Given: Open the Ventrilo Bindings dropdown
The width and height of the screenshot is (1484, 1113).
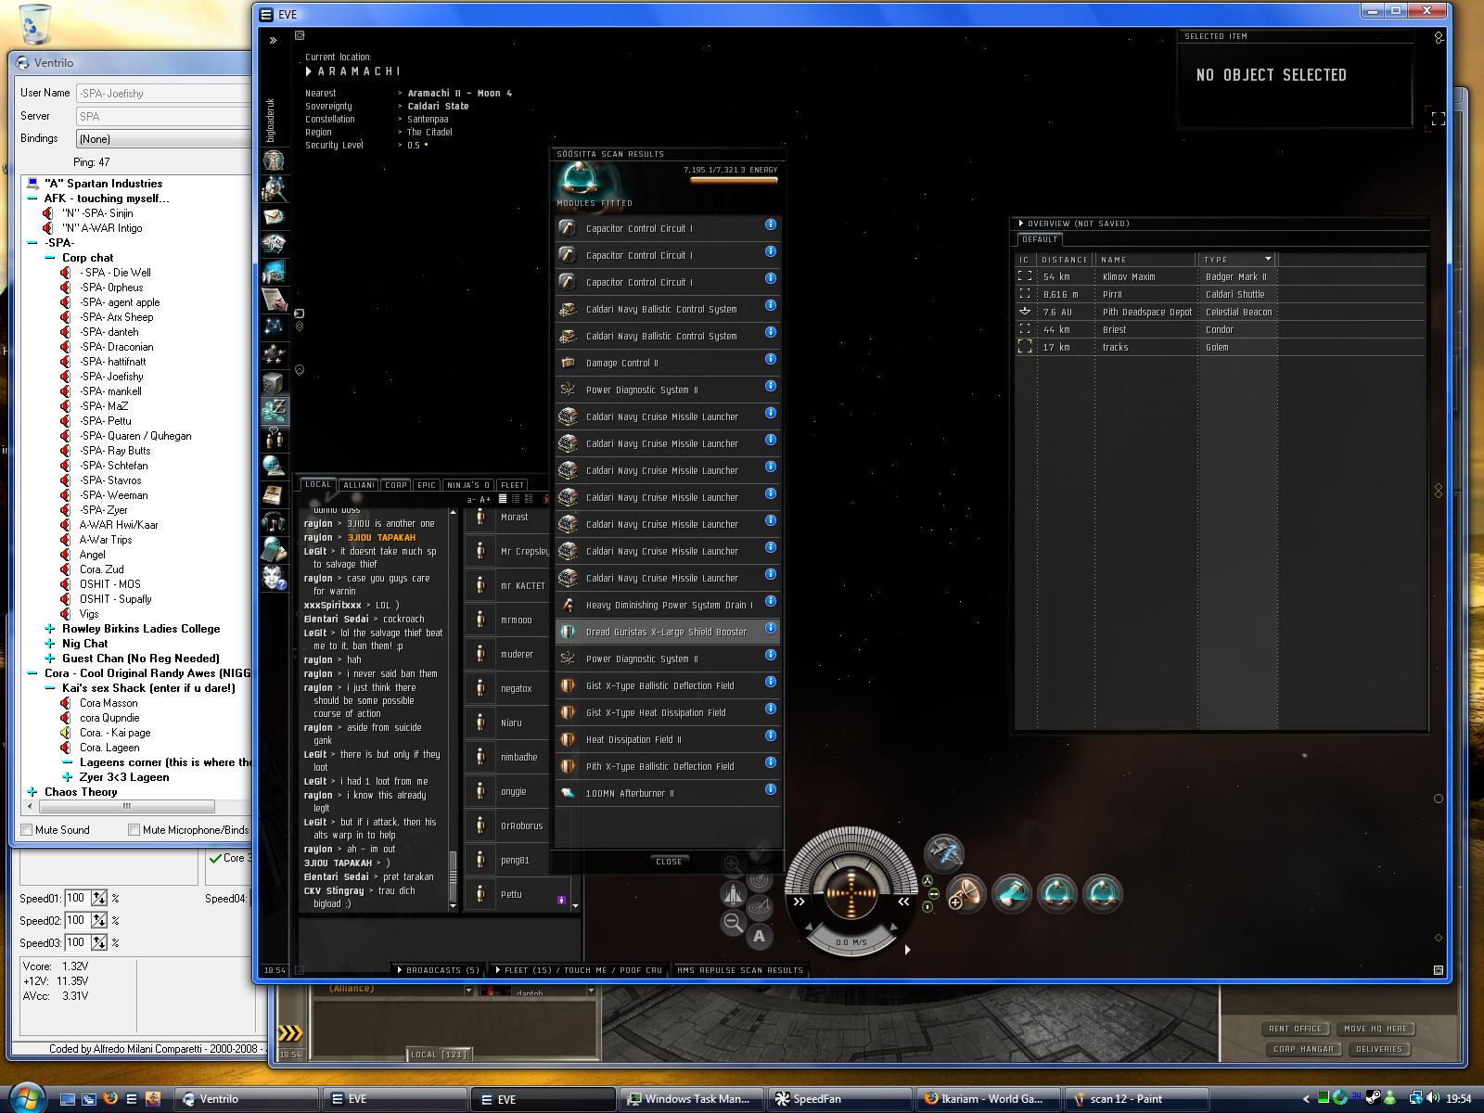Looking at the screenshot, I should (x=163, y=139).
